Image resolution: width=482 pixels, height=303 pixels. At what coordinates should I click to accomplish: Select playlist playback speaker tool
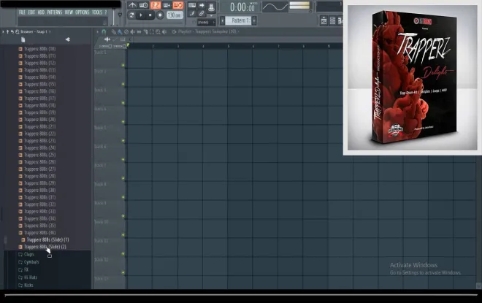pos(164,31)
